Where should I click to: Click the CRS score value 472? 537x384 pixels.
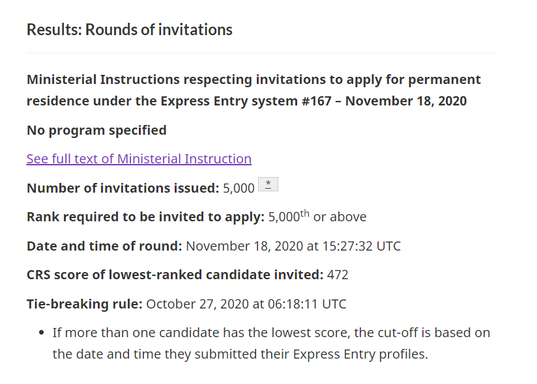pyautogui.click(x=338, y=275)
